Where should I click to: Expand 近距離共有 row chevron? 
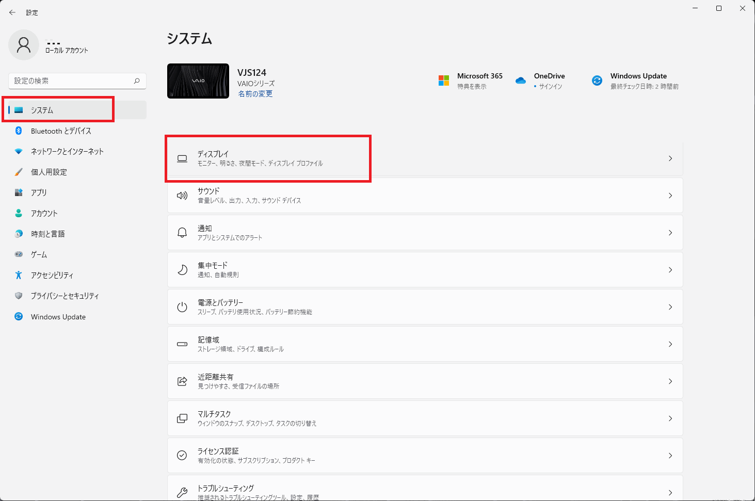pos(670,381)
